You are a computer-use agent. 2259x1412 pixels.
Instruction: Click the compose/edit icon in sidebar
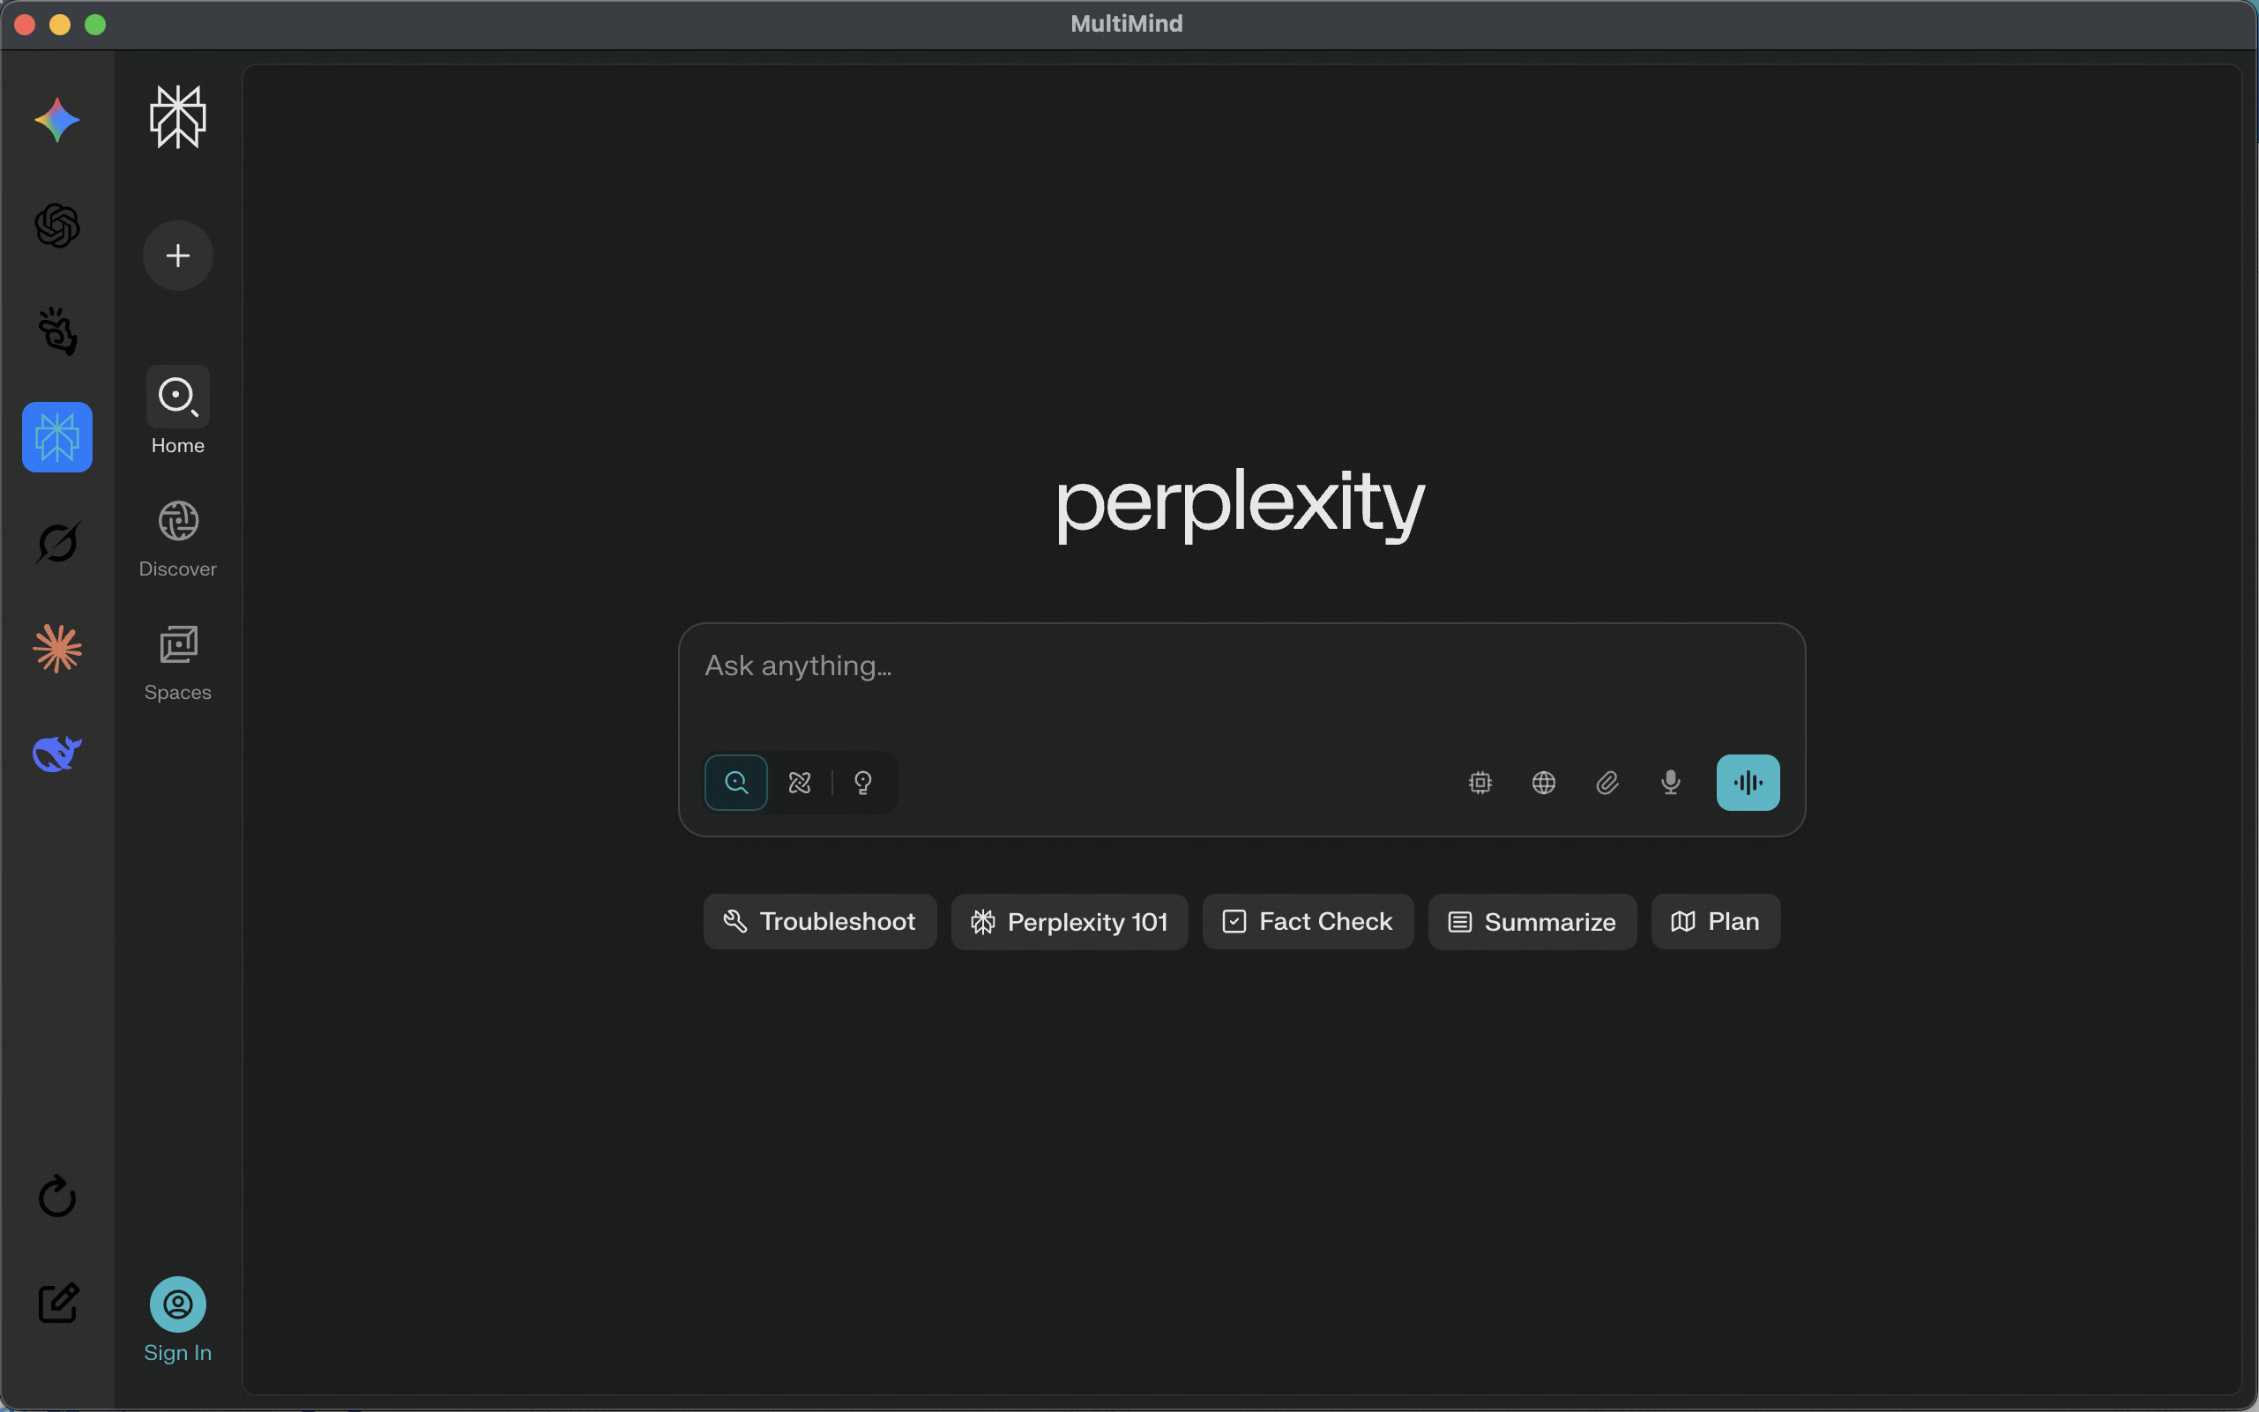[x=57, y=1303]
